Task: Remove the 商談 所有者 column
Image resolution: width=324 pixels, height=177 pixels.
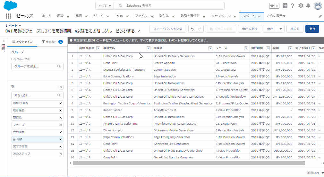Action: pyautogui.click(x=61, y=103)
